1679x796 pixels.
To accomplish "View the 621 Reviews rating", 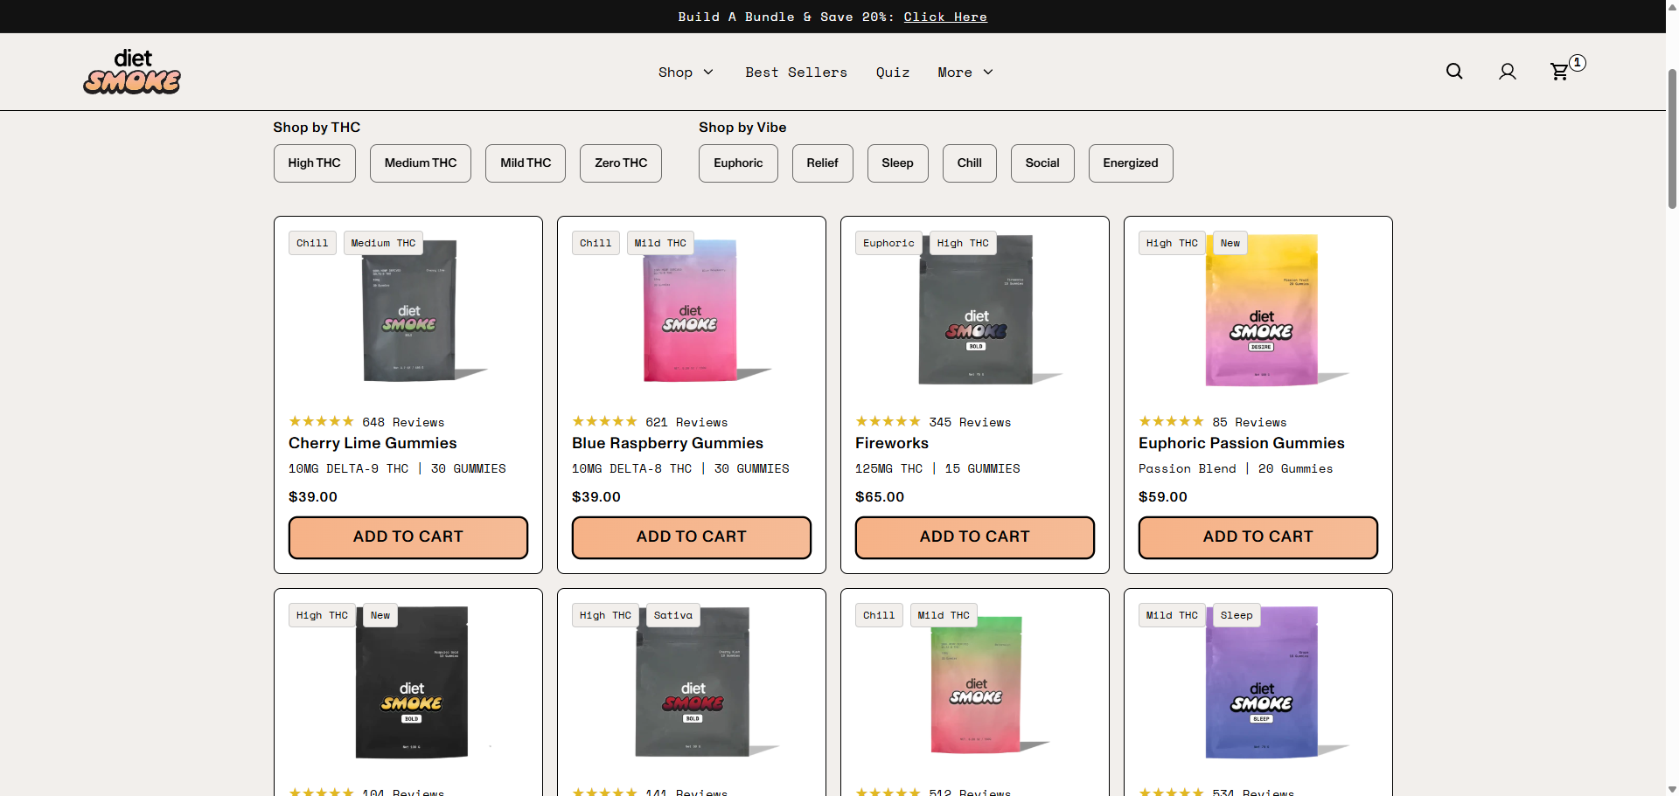I will [x=650, y=422].
